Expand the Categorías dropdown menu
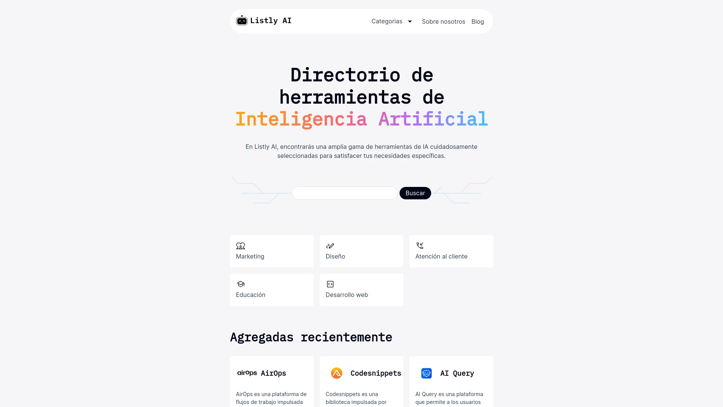The image size is (723, 407). pyautogui.click(x=392, y=21)
